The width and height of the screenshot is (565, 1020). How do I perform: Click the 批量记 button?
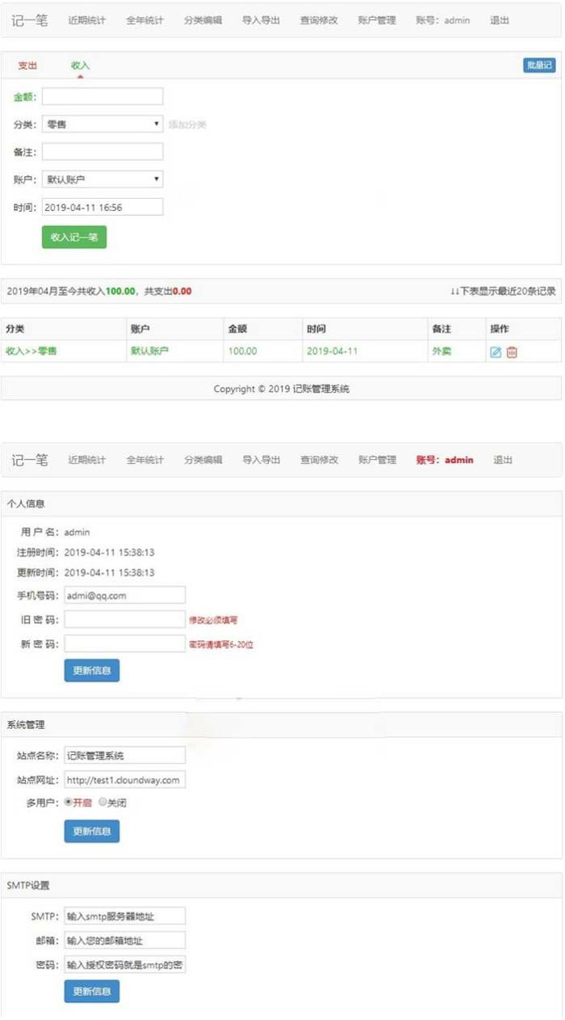539,65
